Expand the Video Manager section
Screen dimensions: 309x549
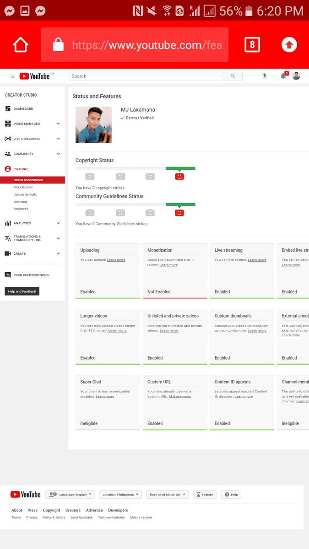58,124
